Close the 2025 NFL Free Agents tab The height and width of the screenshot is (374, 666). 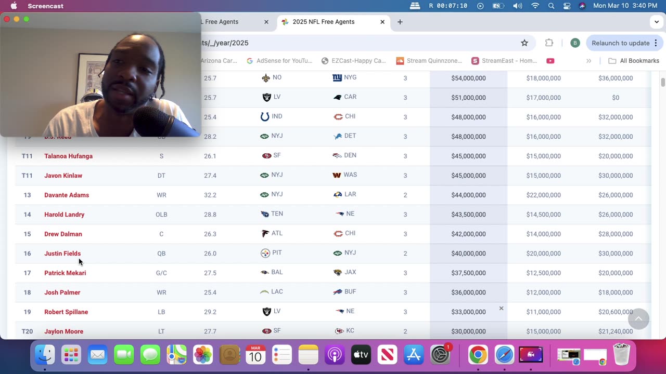pyautogui.click(x=382, y=22)
